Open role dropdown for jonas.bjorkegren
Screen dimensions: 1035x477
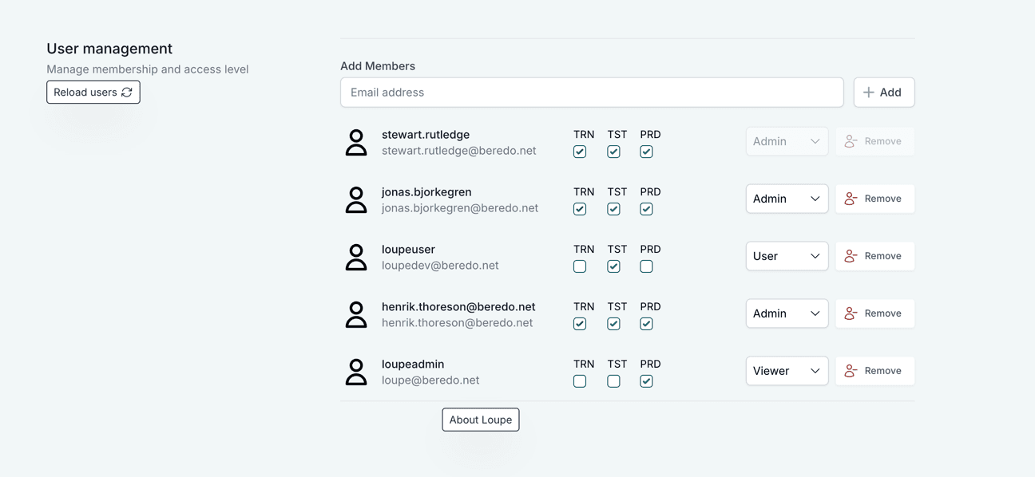pyautogui.click(x=786, y=199)
